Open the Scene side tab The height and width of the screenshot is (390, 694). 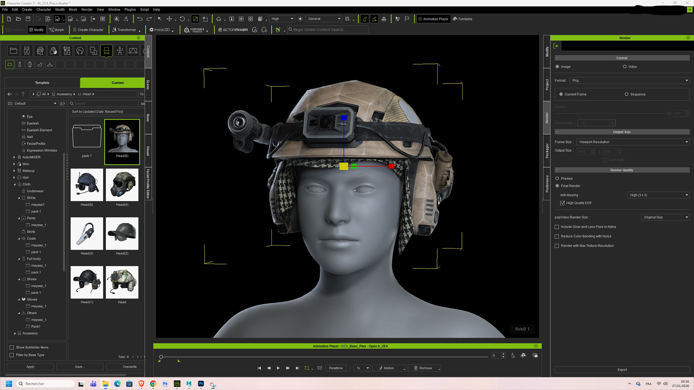click(x=148, y=85)
